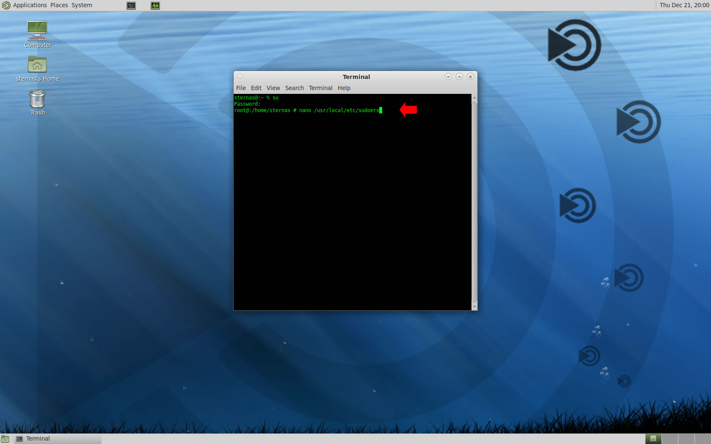
Task: Open the Applications menu
Action: click(30, 5)
